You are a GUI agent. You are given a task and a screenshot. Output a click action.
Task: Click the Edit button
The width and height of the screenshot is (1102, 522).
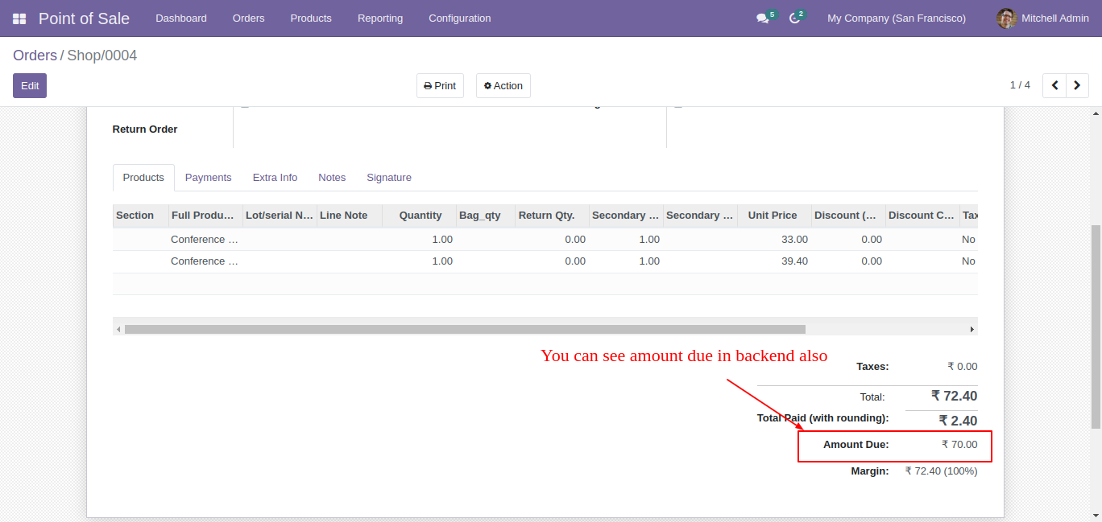pyautogui.click(x=30, y=86)
